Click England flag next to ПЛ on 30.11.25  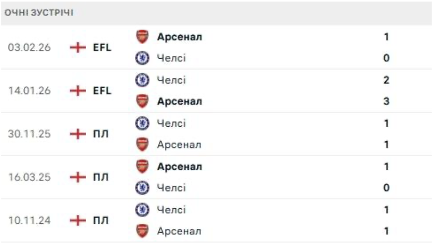[78, 134]
